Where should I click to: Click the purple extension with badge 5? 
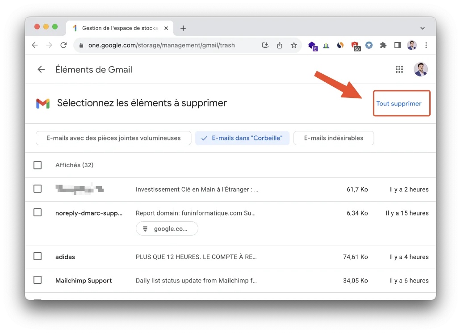(x=312, y=45)
